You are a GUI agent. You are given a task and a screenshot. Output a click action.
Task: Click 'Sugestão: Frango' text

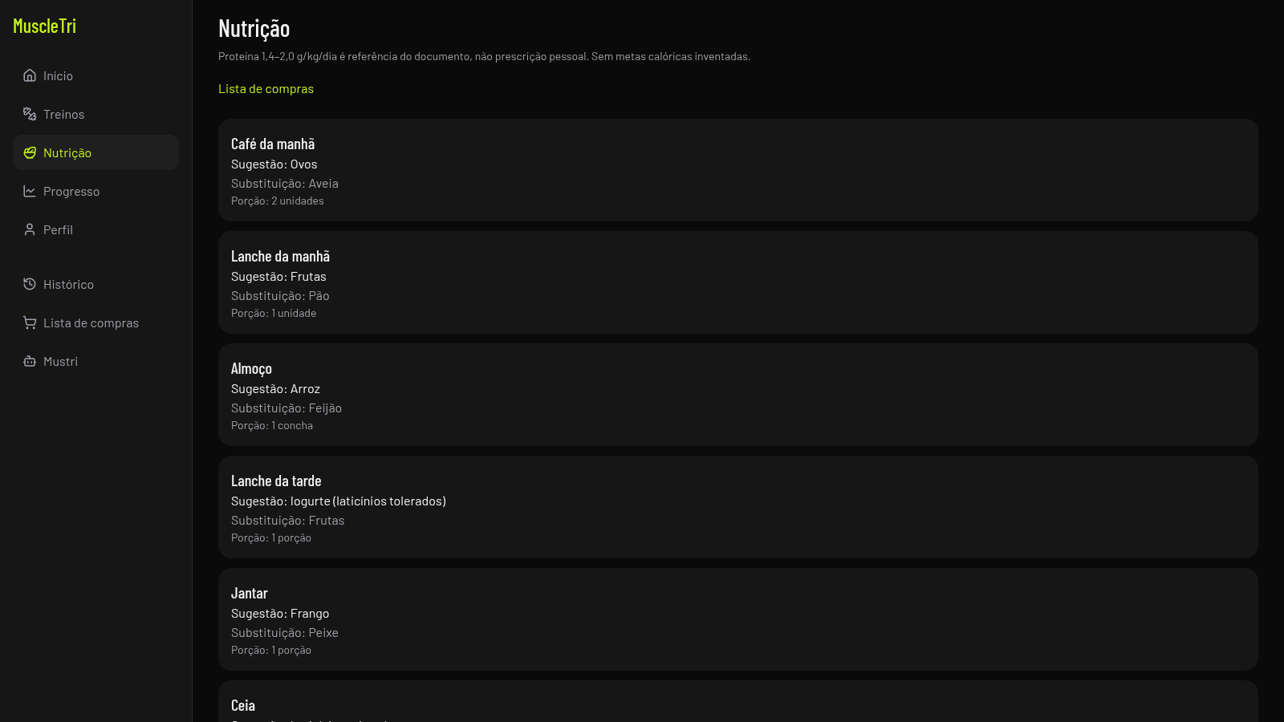[280, 613]
